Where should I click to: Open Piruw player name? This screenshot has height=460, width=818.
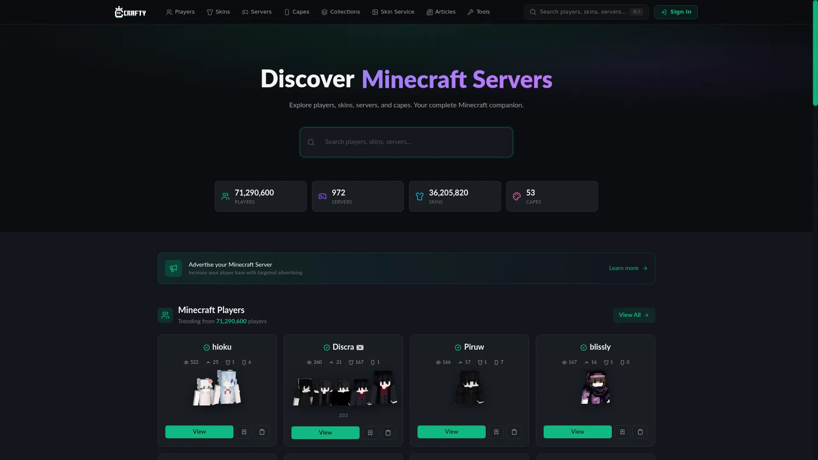point(474,347)
